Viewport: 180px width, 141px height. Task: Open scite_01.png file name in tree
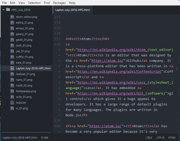coord(24,97)
